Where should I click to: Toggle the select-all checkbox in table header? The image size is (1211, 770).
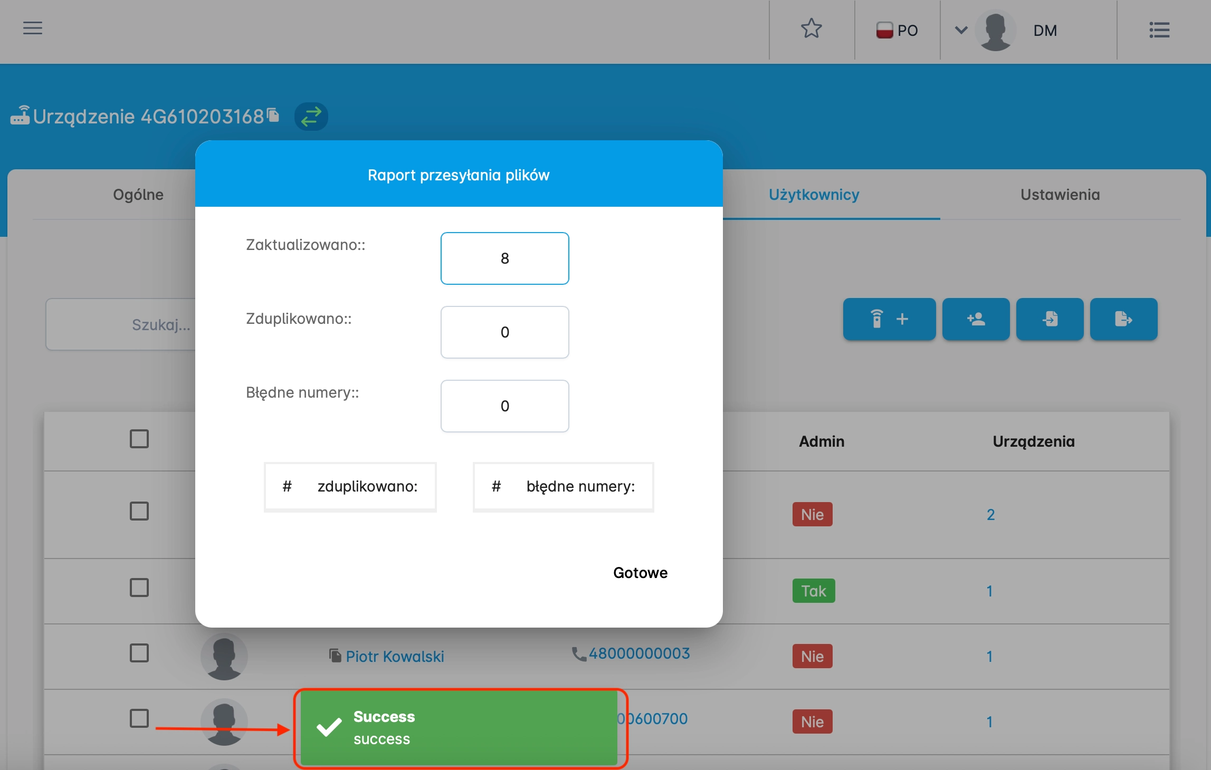(x=139, y=439)
